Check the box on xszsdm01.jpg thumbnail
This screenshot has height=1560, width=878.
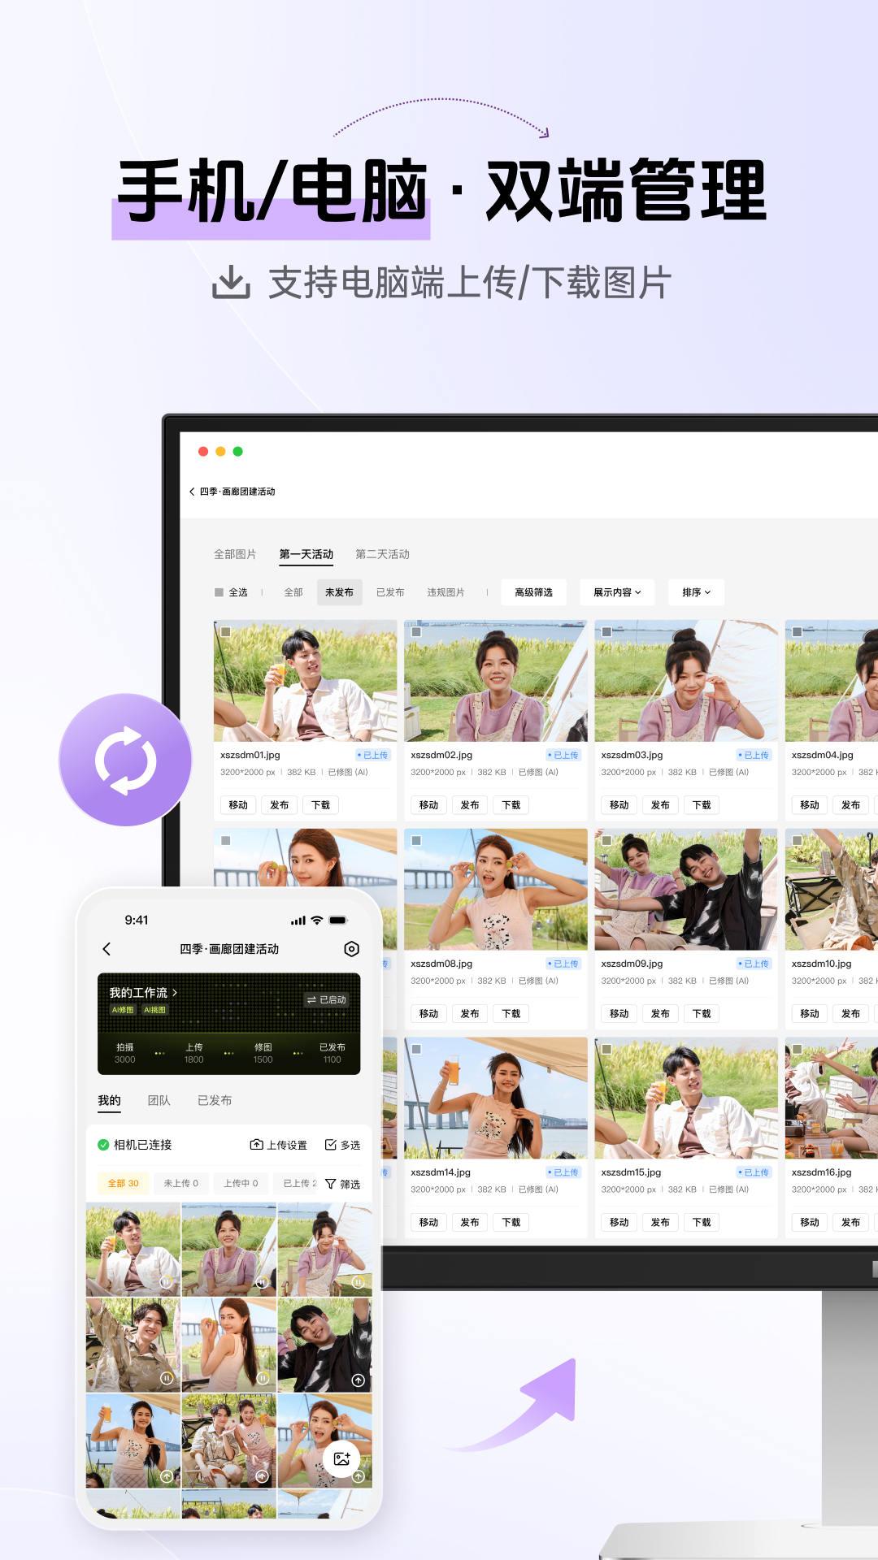(226, 631)
